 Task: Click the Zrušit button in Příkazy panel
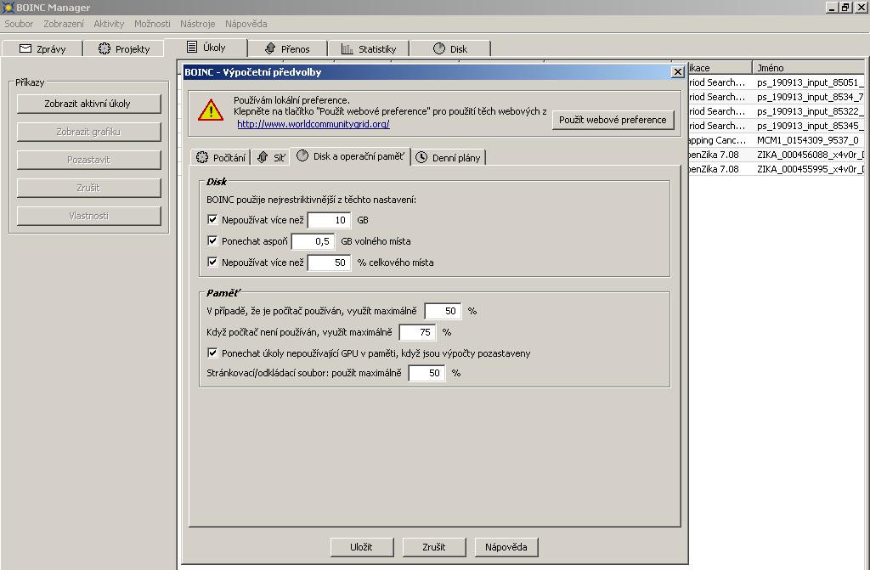(x=88, y=188)
